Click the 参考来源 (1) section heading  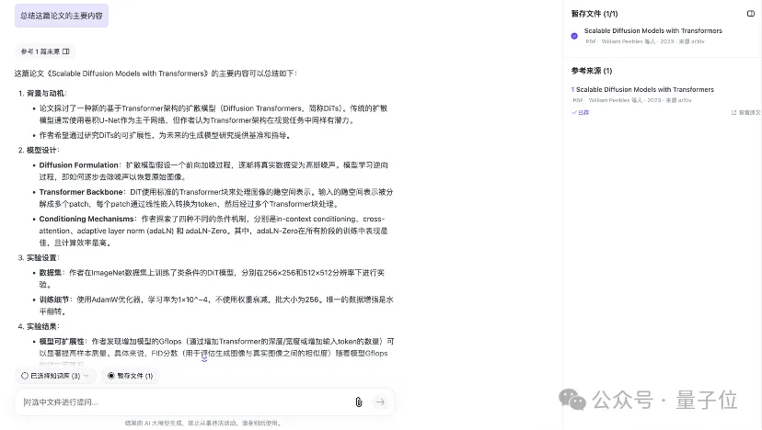point(592,71)
